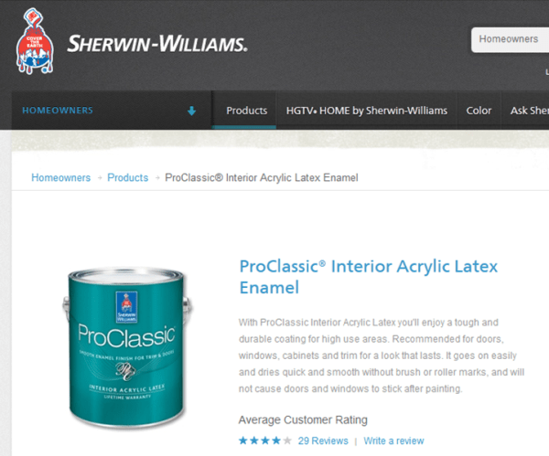The image size is (549, 456).
Task: Click the fifth gray rating star
Action: click(x=287, y=440)
